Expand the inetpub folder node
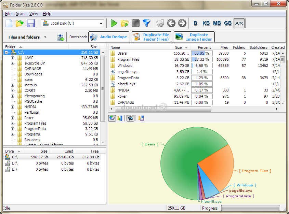The image size is (289, 214). coord(12,85)
